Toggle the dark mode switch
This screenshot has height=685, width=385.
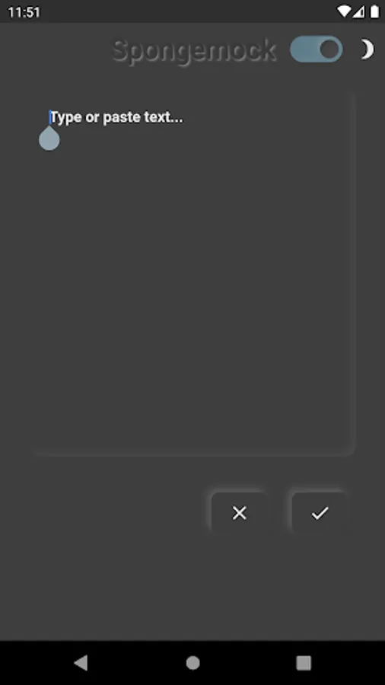(316, 49)
